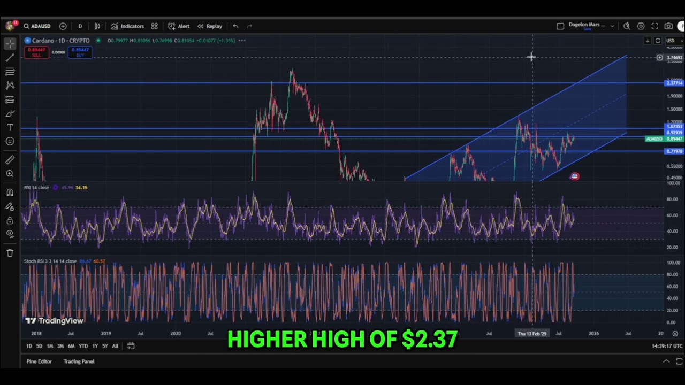Open the Fibonacci tools group
This screenshot has width=685, height=385.
tap(10, 72)
